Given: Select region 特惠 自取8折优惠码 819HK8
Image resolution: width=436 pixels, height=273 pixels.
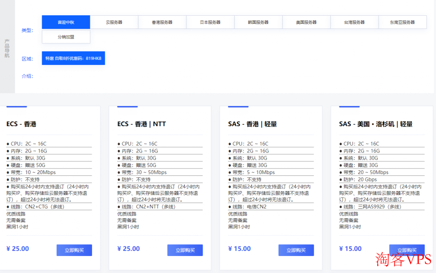Looking at the screenshot, I should (73, 58).
